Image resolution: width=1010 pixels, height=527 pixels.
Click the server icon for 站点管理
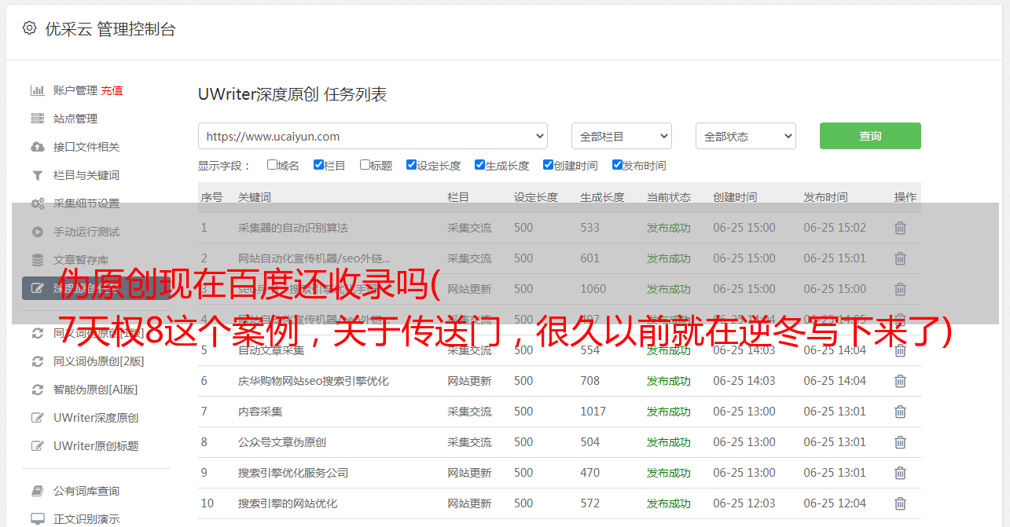[x=37, y=119]
